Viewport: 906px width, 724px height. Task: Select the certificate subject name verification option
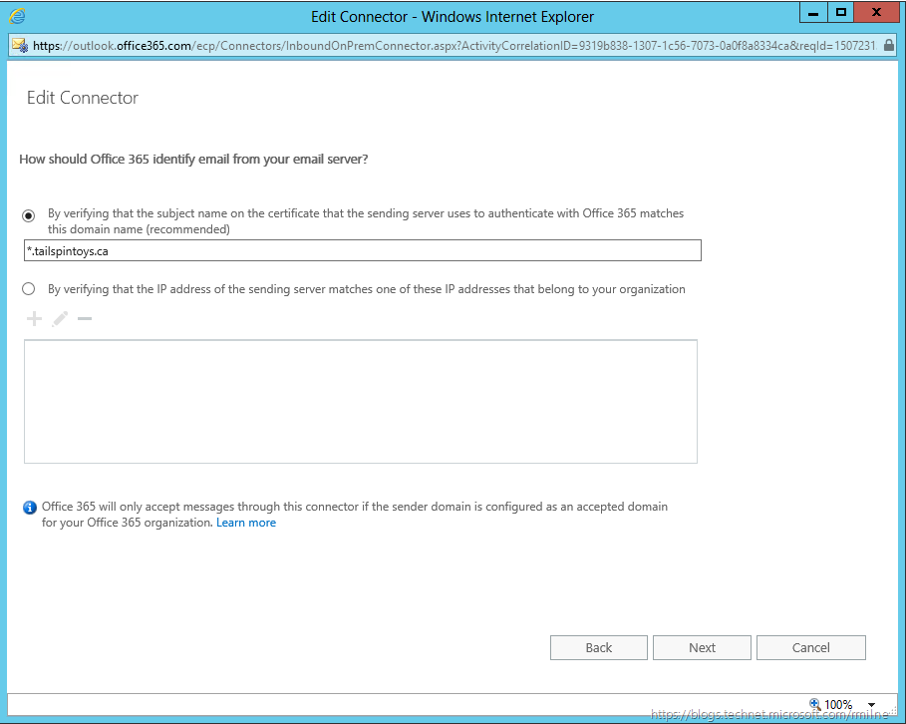coord(30,214)
